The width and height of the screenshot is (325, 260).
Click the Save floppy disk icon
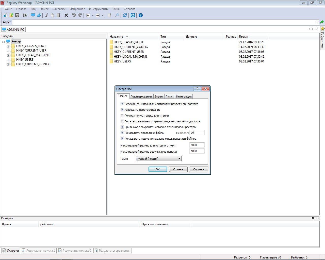17,15
